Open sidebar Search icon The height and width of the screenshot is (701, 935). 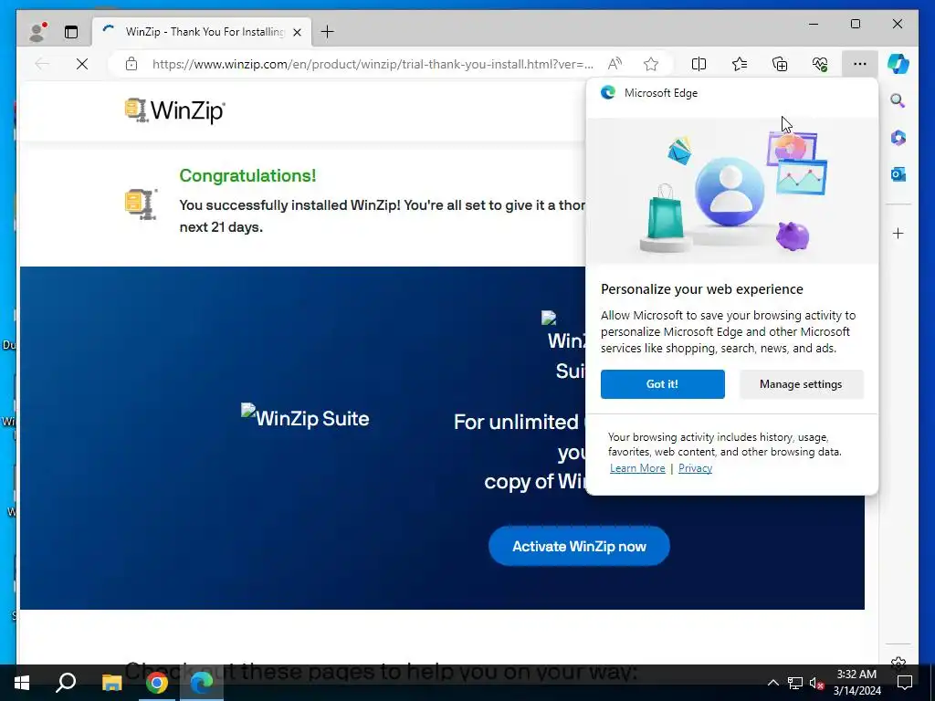898,100
